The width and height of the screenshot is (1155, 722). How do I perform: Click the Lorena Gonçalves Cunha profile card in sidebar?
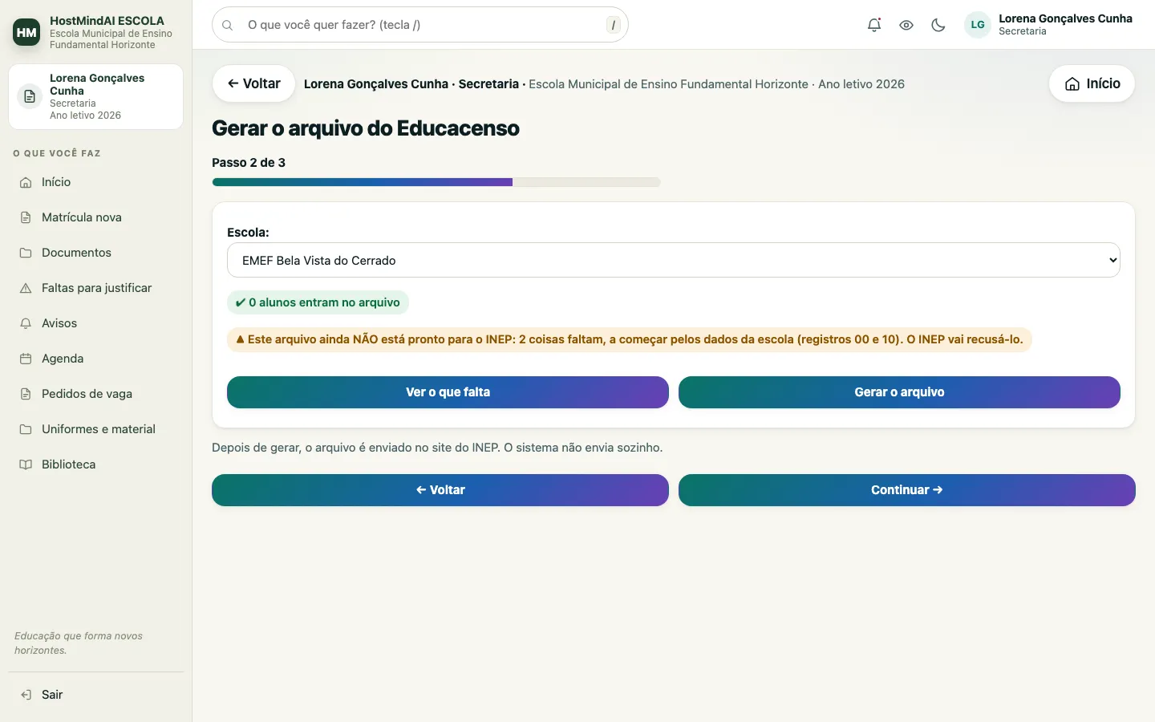[96, 96]
